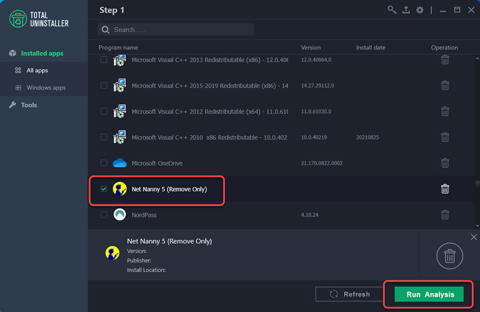480x312 pixels.
Task: Click the Net Nanny icon in the list row
Action: click(119, 189)
